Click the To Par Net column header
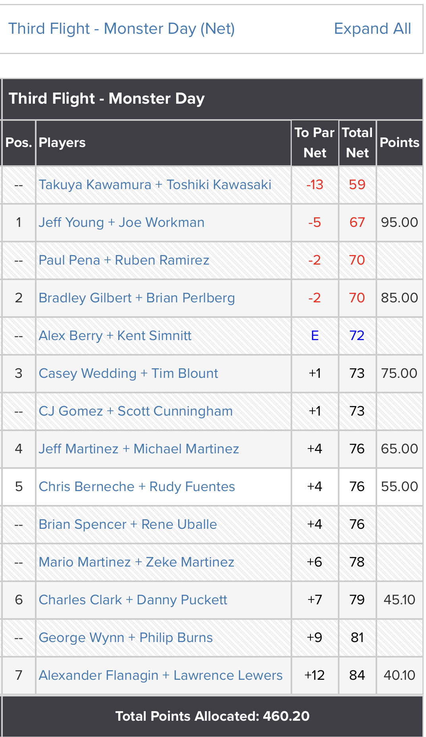 pos(315,143)
